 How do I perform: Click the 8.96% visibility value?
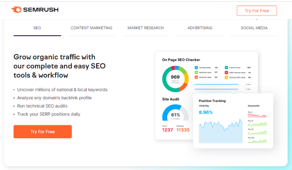pos(206,112)
